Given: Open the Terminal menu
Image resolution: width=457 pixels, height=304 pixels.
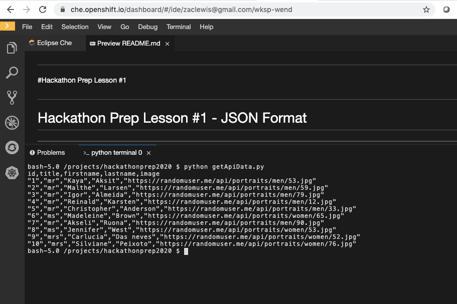Looking at the screenshot, I should [x=179, y=27].
